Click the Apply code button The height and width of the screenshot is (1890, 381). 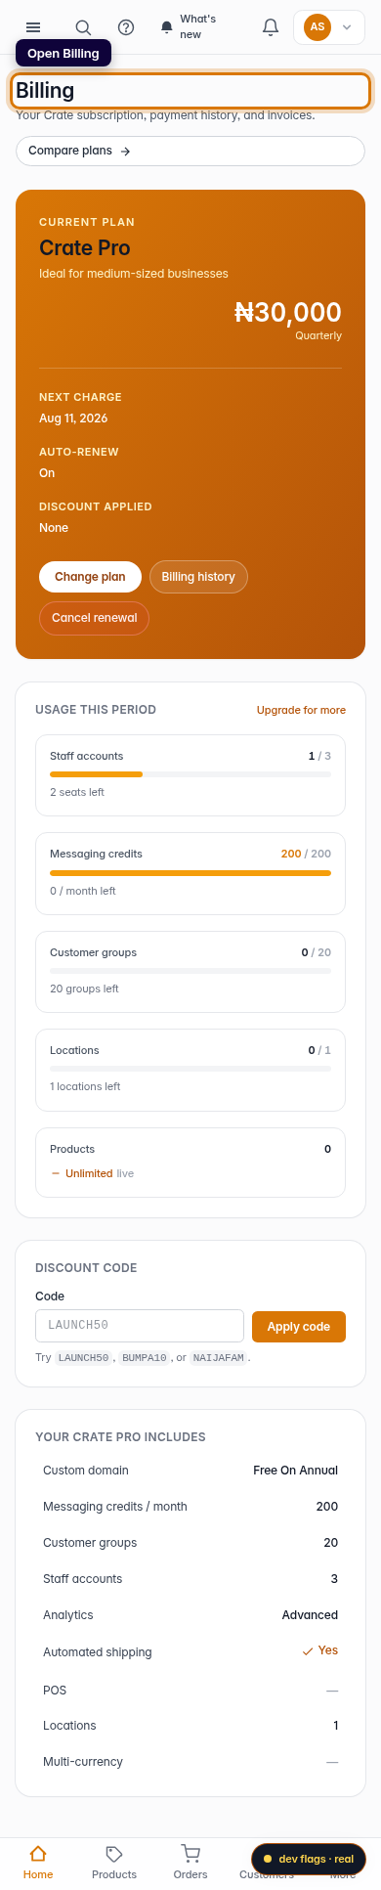point(299,1326)
